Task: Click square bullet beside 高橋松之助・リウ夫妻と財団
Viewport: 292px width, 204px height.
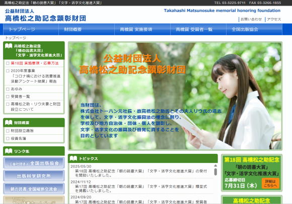Action: (x=8, y=104)
